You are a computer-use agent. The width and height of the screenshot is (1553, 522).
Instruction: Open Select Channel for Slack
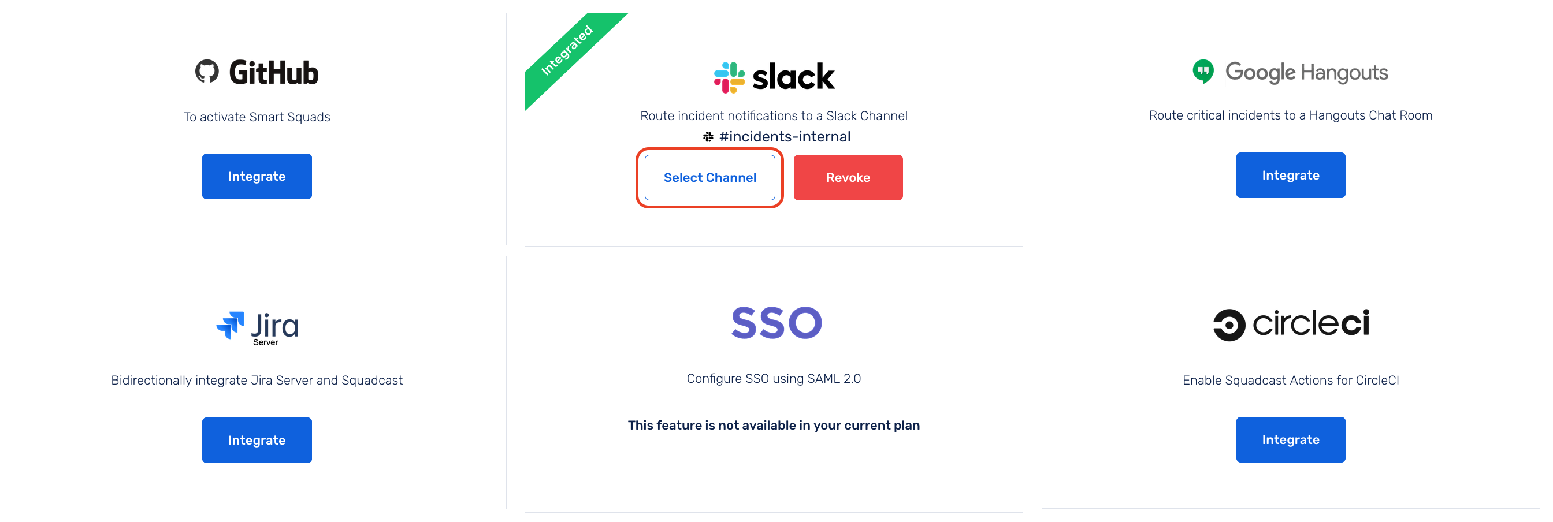pos(709,177)
